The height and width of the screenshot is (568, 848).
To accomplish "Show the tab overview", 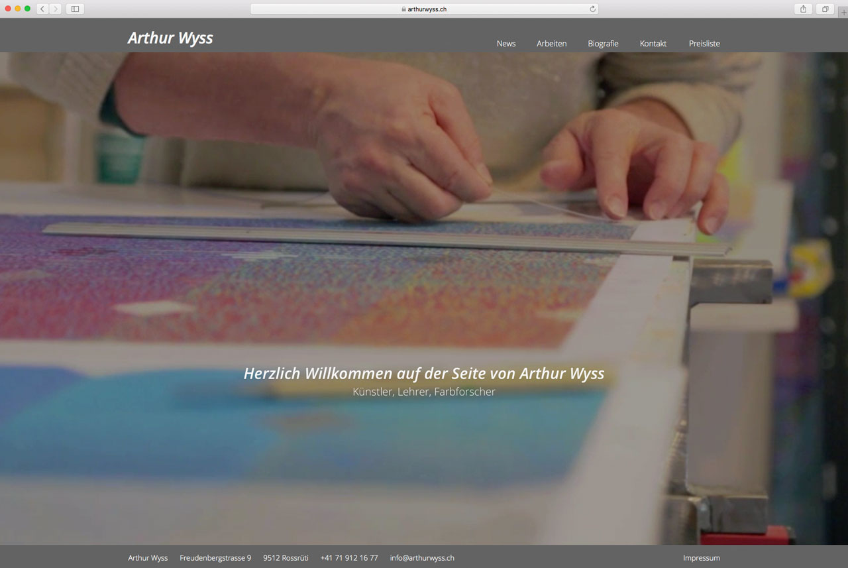I will 825,9.
